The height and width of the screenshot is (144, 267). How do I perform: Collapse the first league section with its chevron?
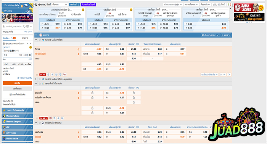click(x=36, y=40)
